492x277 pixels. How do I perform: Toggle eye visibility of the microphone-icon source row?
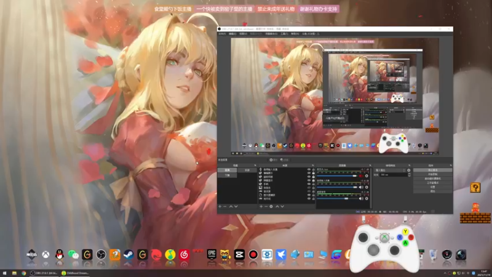309,169
